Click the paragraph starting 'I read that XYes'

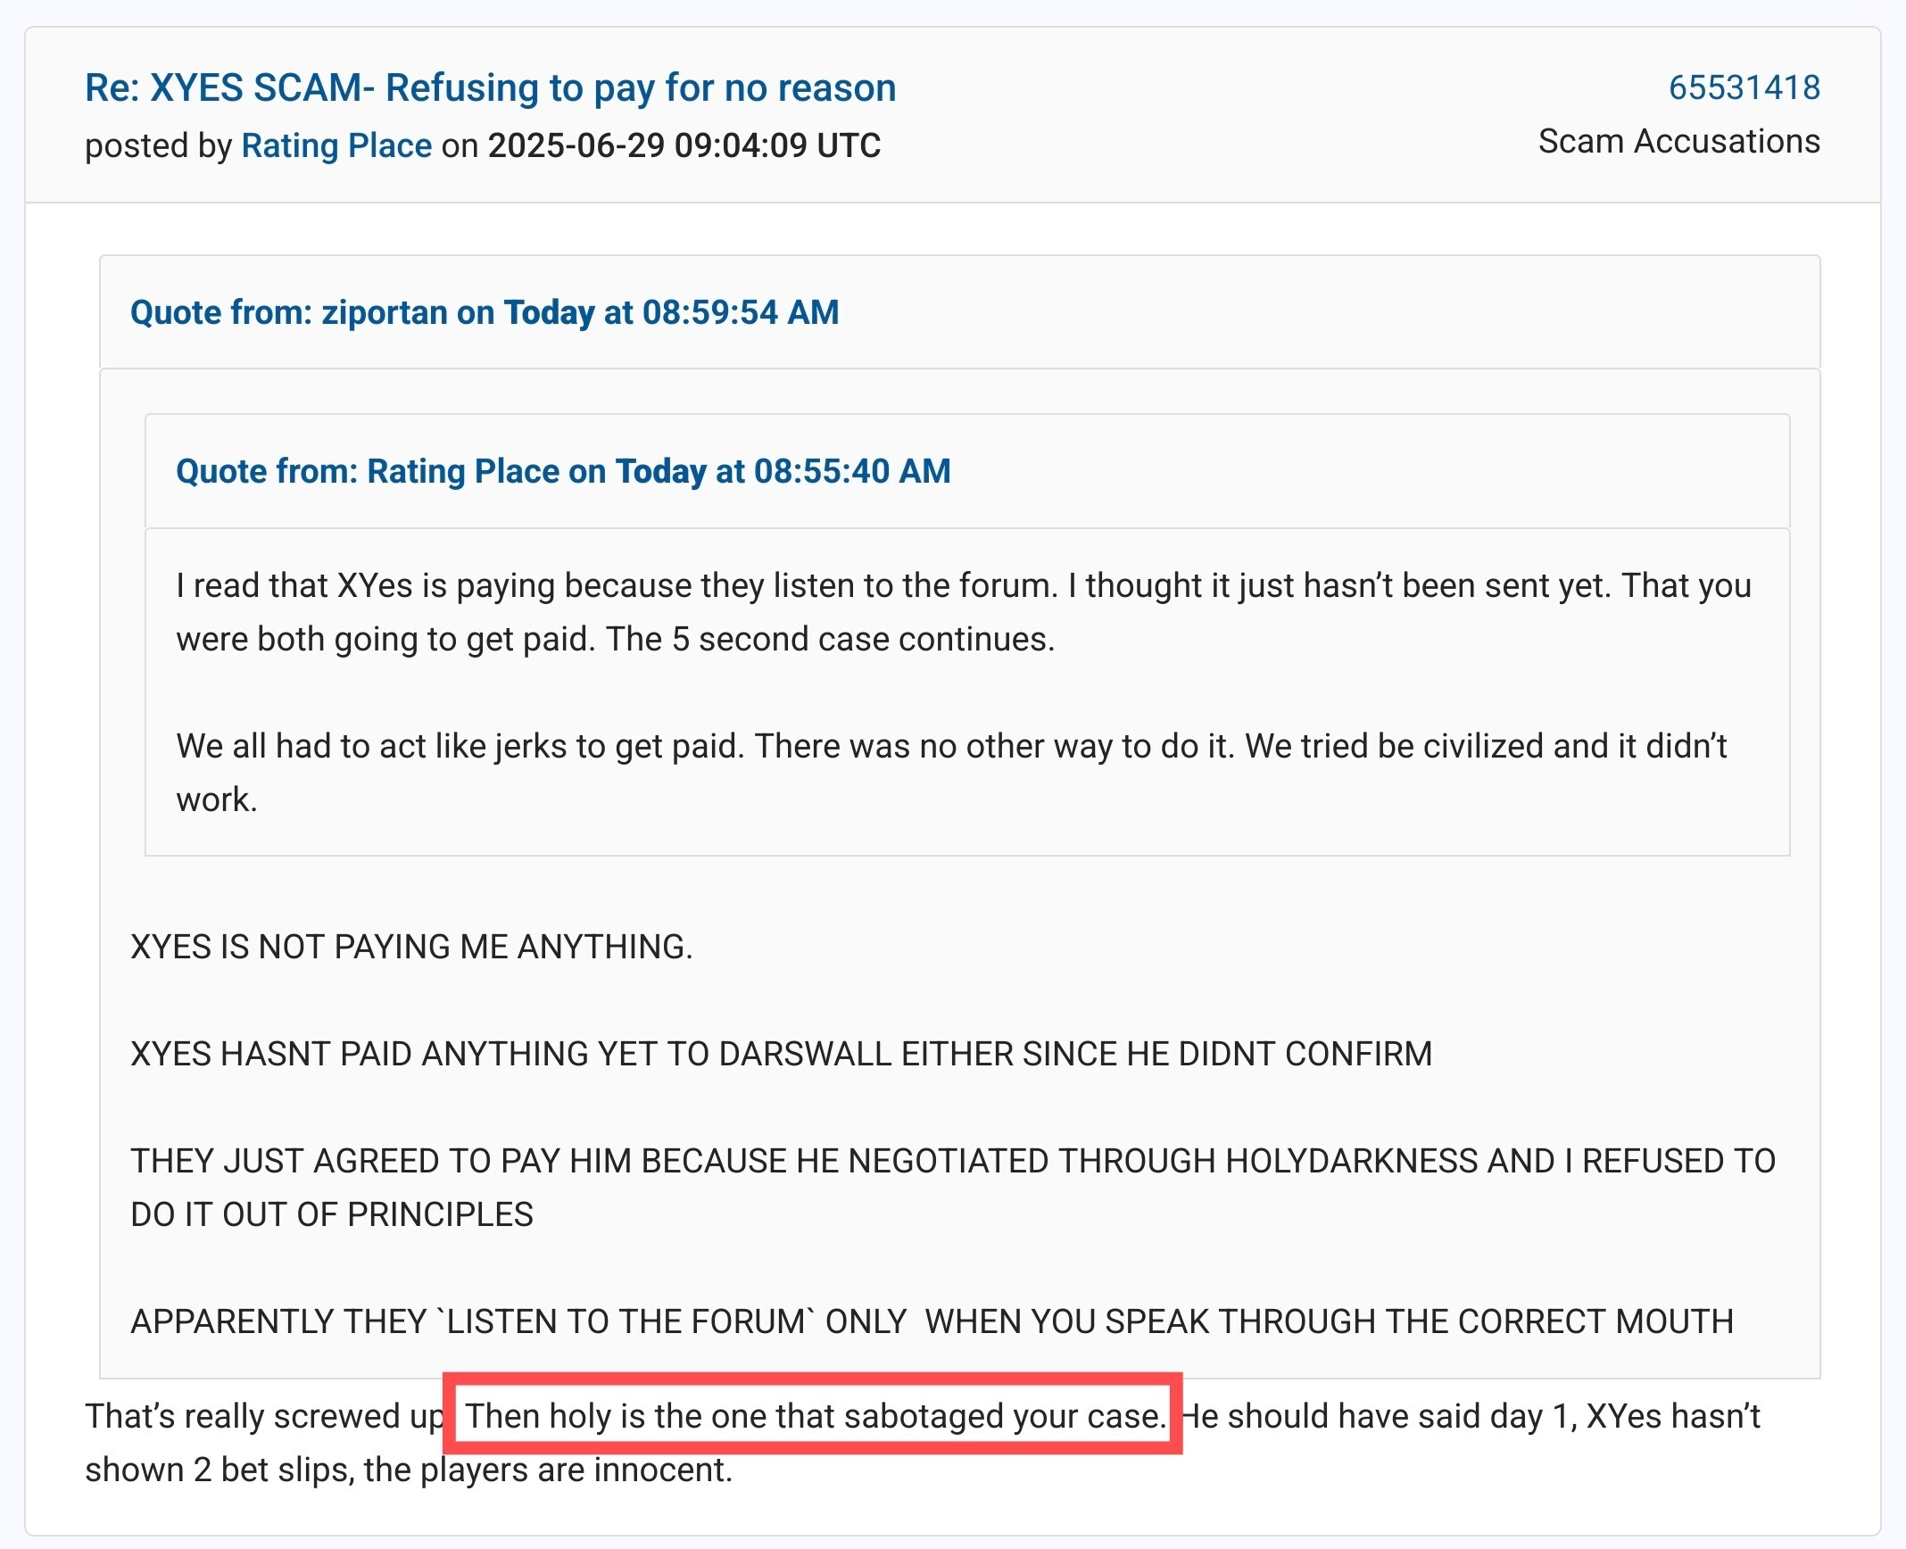click(964, 612)
